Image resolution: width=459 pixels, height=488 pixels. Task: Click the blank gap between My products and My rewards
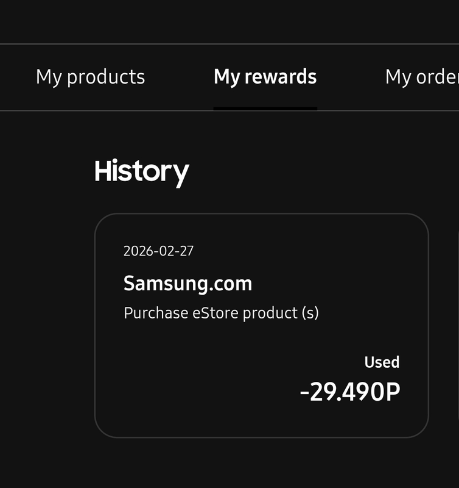[x=180, y=77]
